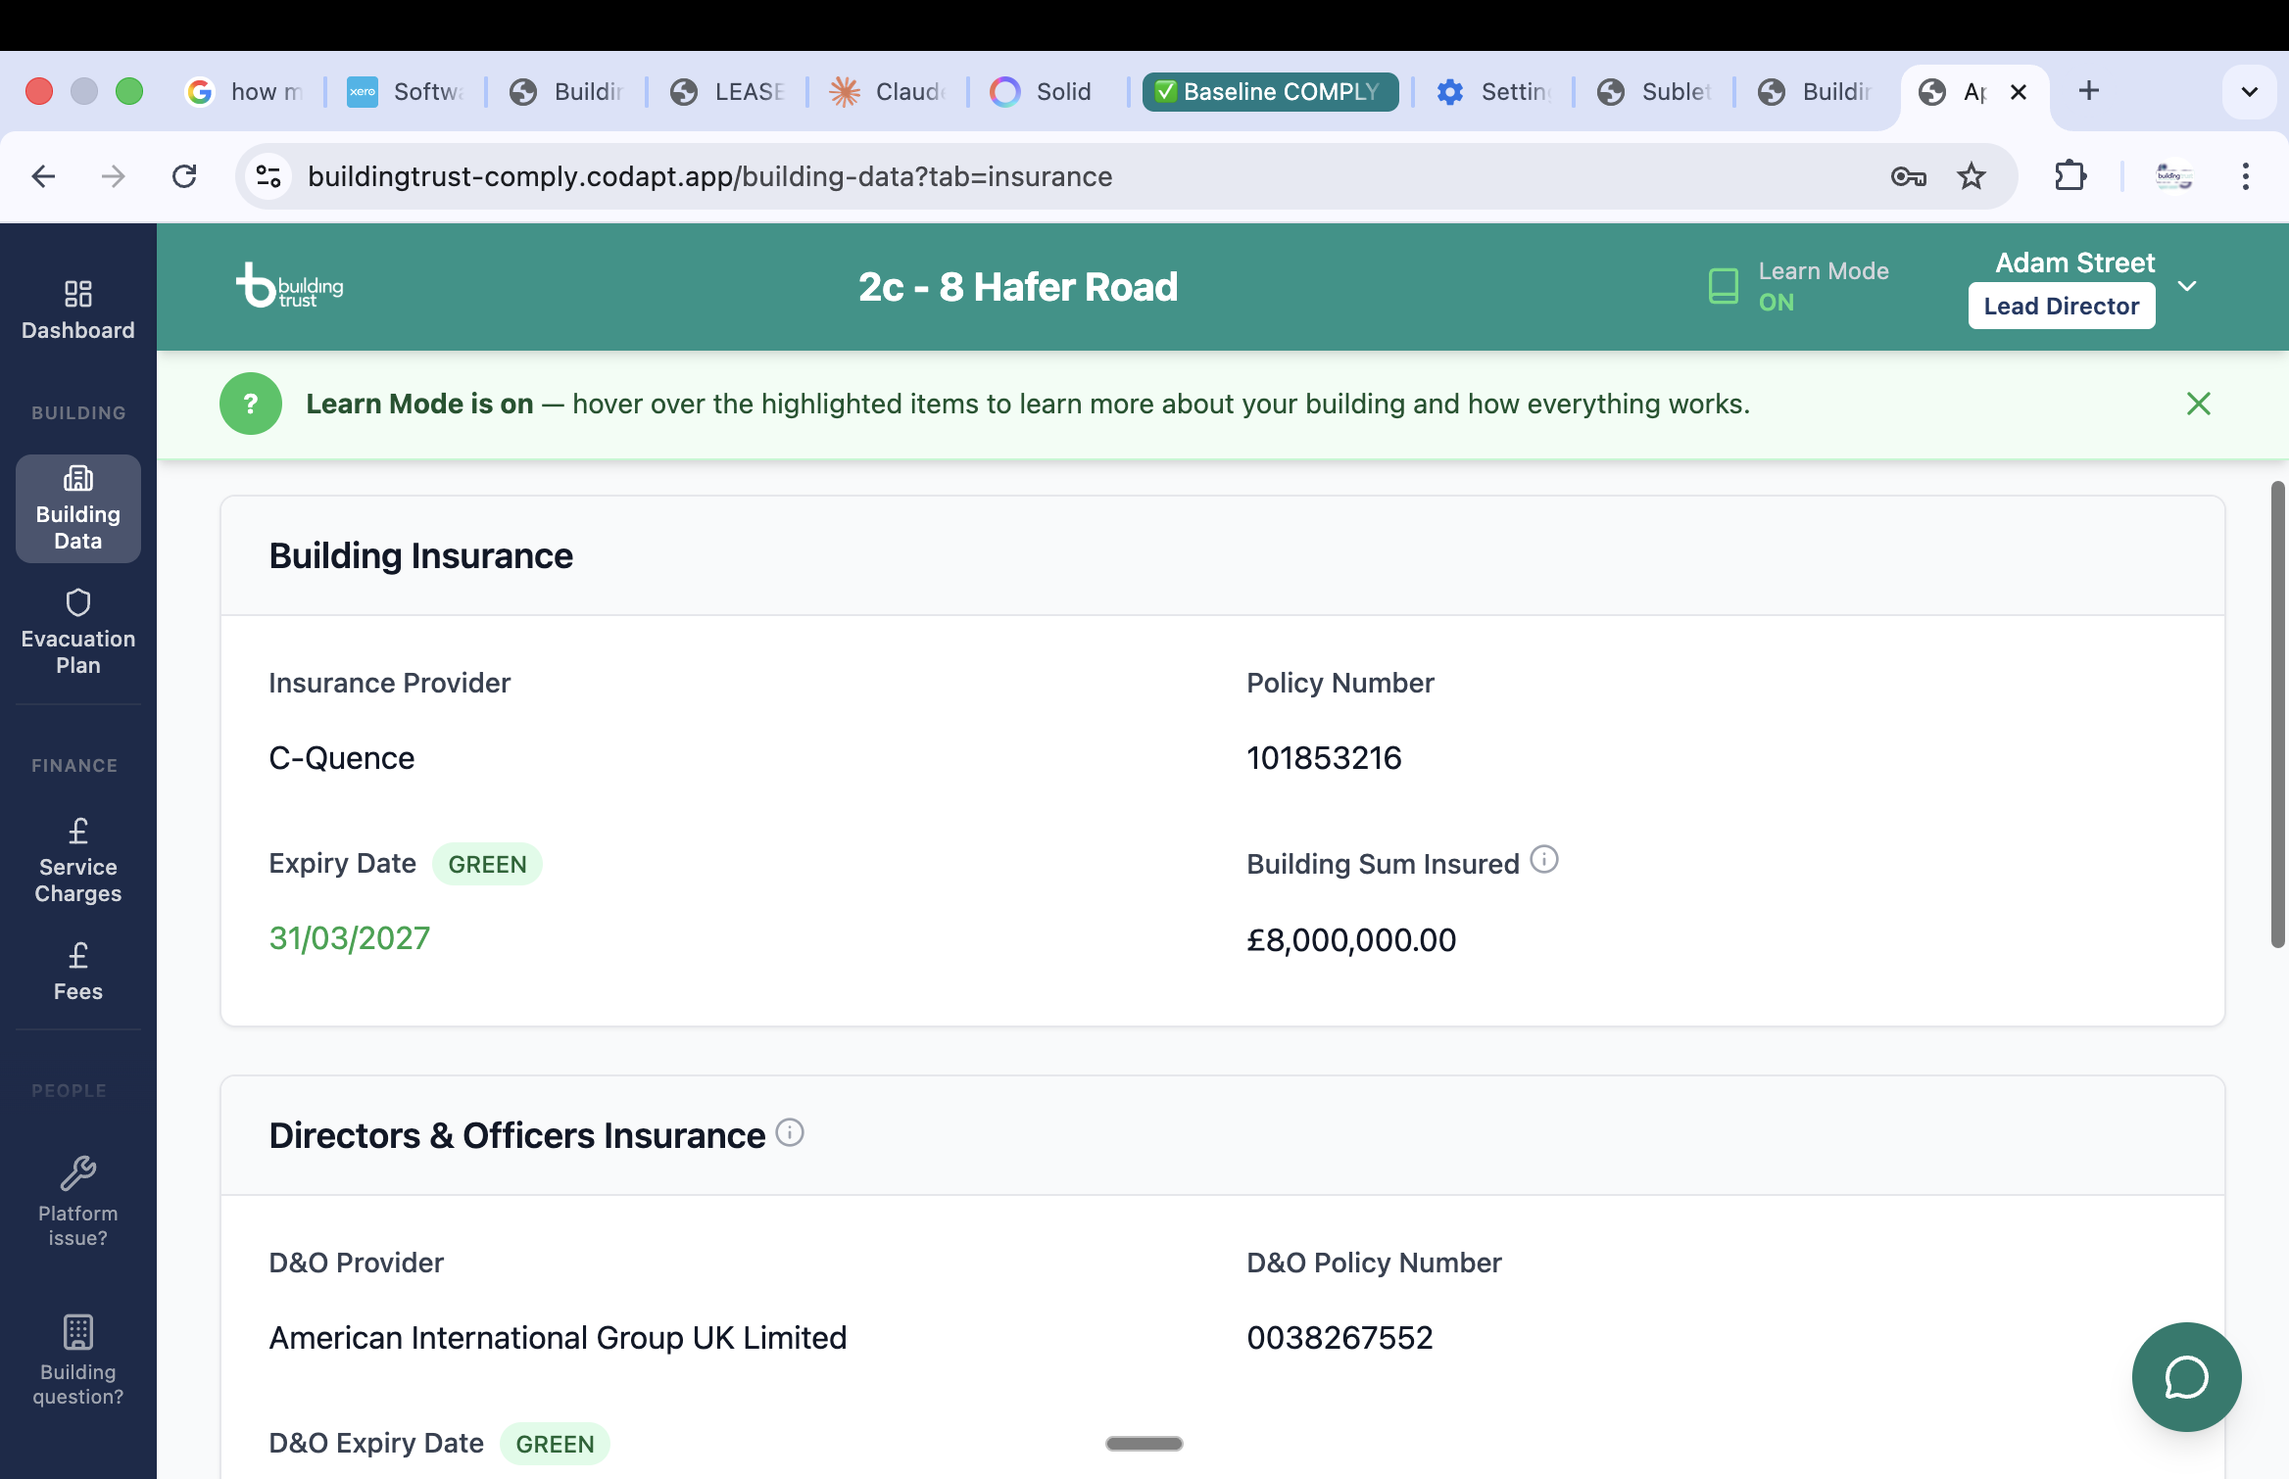Expand the Adam Street account dropdown
Viewport: 2289px width, 1479px height.
(2187, 286)
